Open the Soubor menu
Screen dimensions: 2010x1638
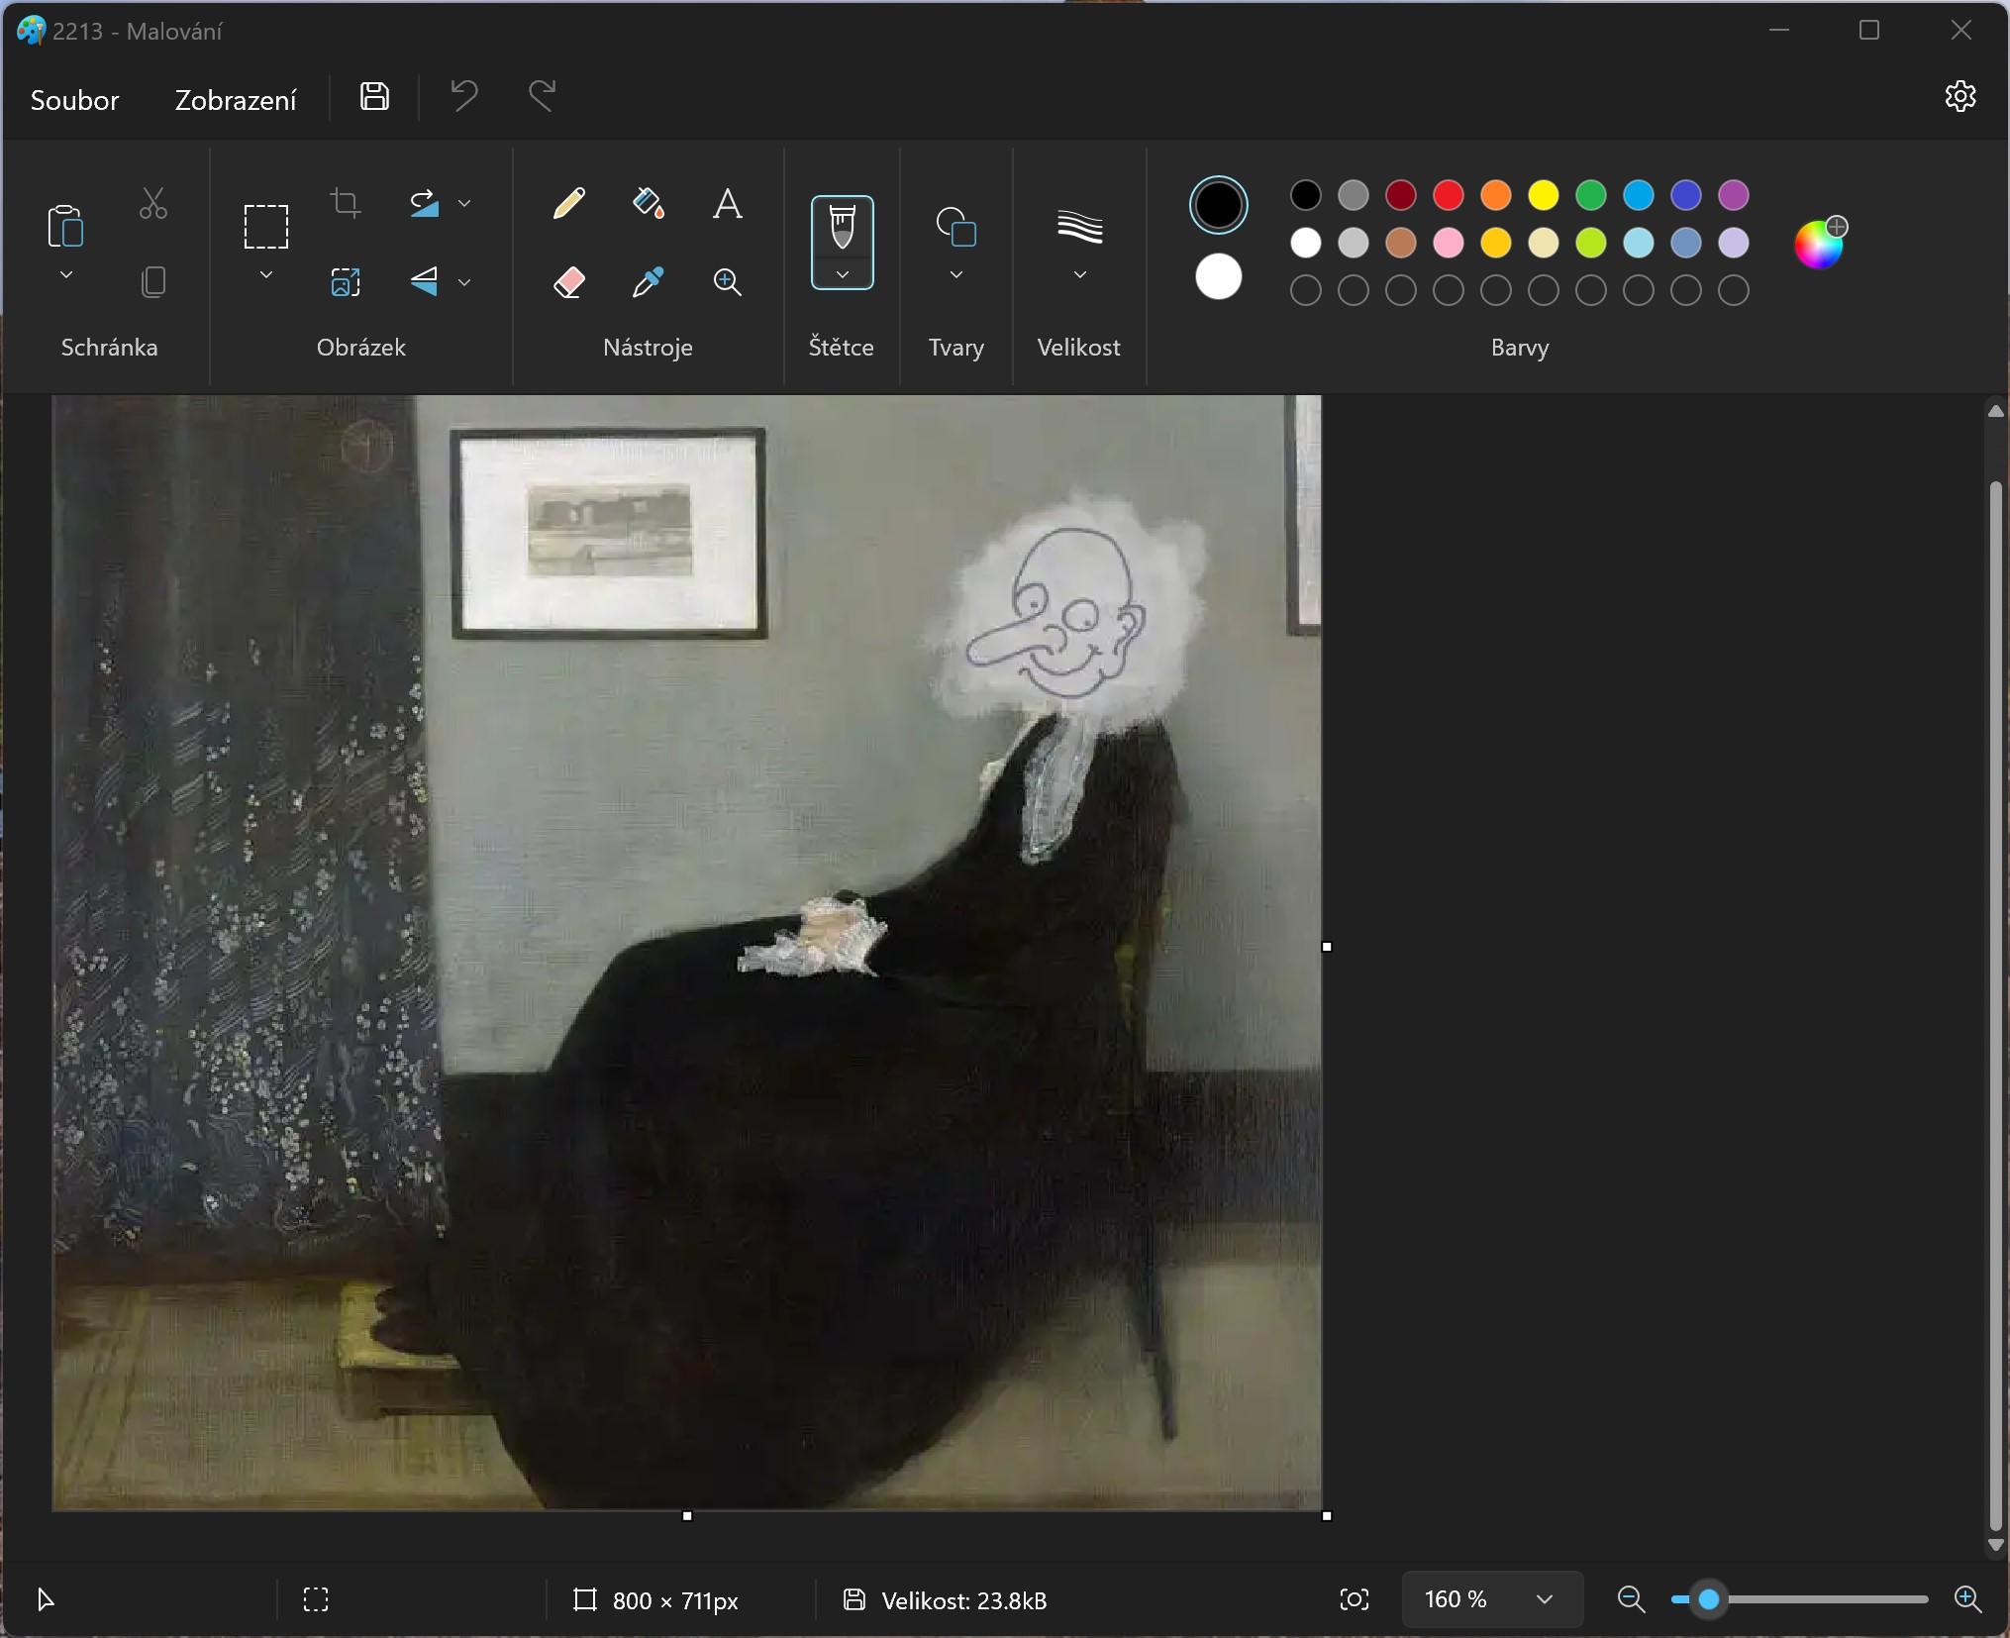tap(74, 100)
